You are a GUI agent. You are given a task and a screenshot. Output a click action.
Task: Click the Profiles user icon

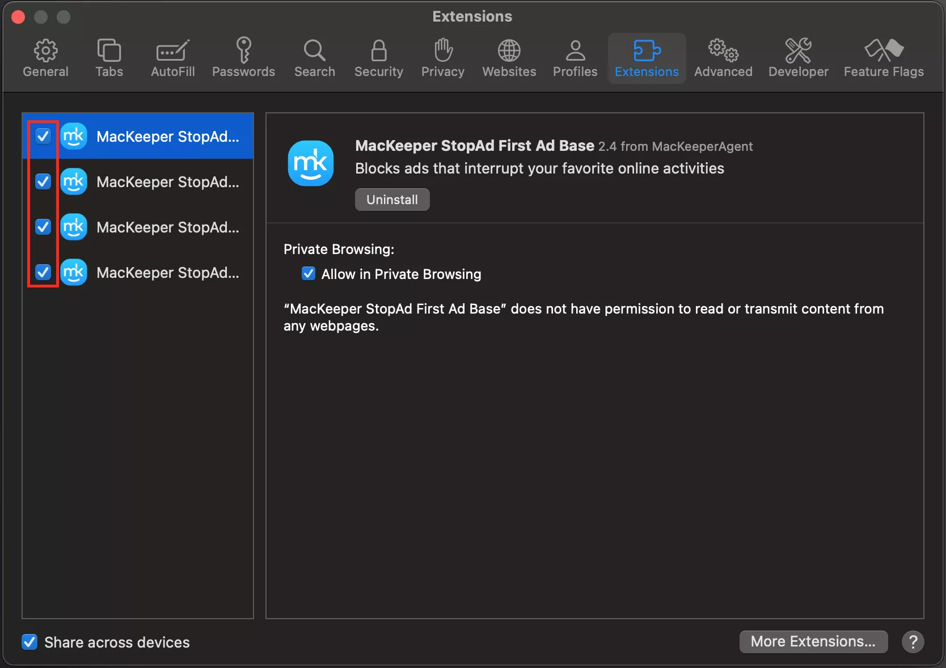[575, 57]
